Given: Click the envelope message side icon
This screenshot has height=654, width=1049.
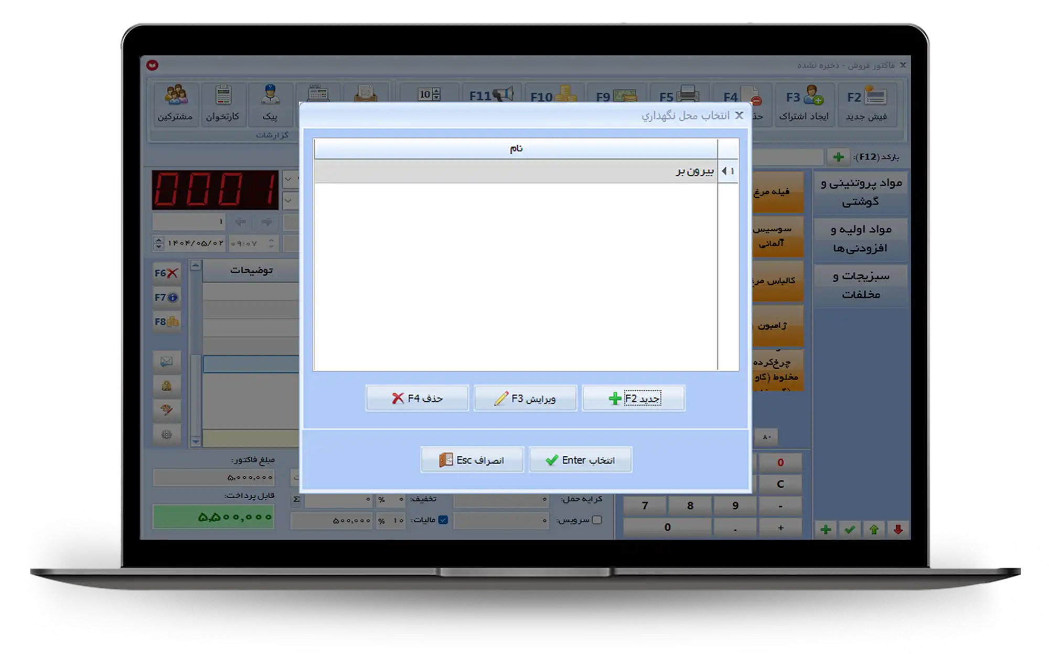Looking at the screenshot, I should (x=166, y=361).
